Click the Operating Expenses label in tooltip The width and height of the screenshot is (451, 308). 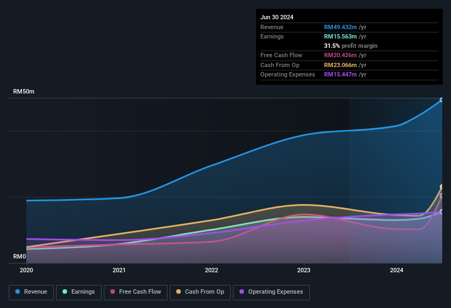pos(288,75)
